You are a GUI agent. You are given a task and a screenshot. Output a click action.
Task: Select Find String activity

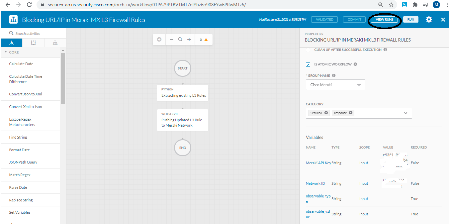pos(31,137)
